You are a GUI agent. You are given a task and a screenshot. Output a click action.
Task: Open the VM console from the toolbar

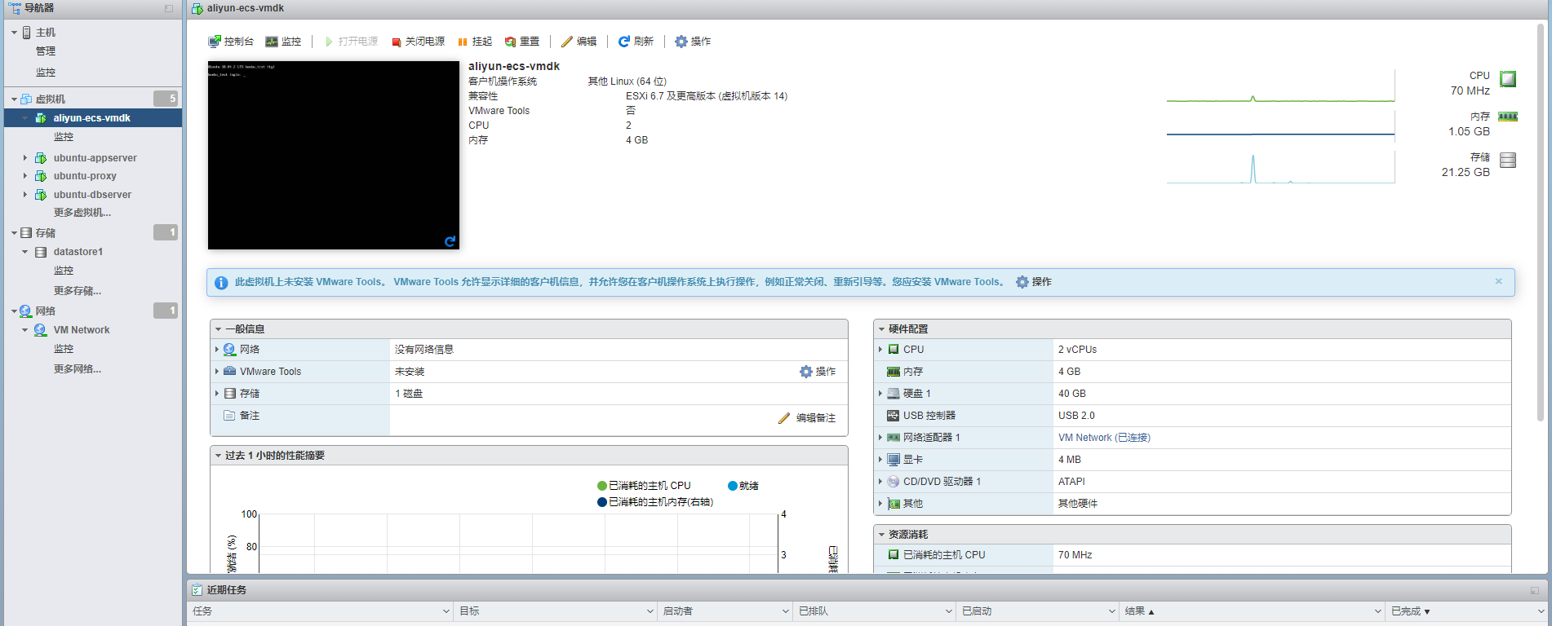pos(231,42)
